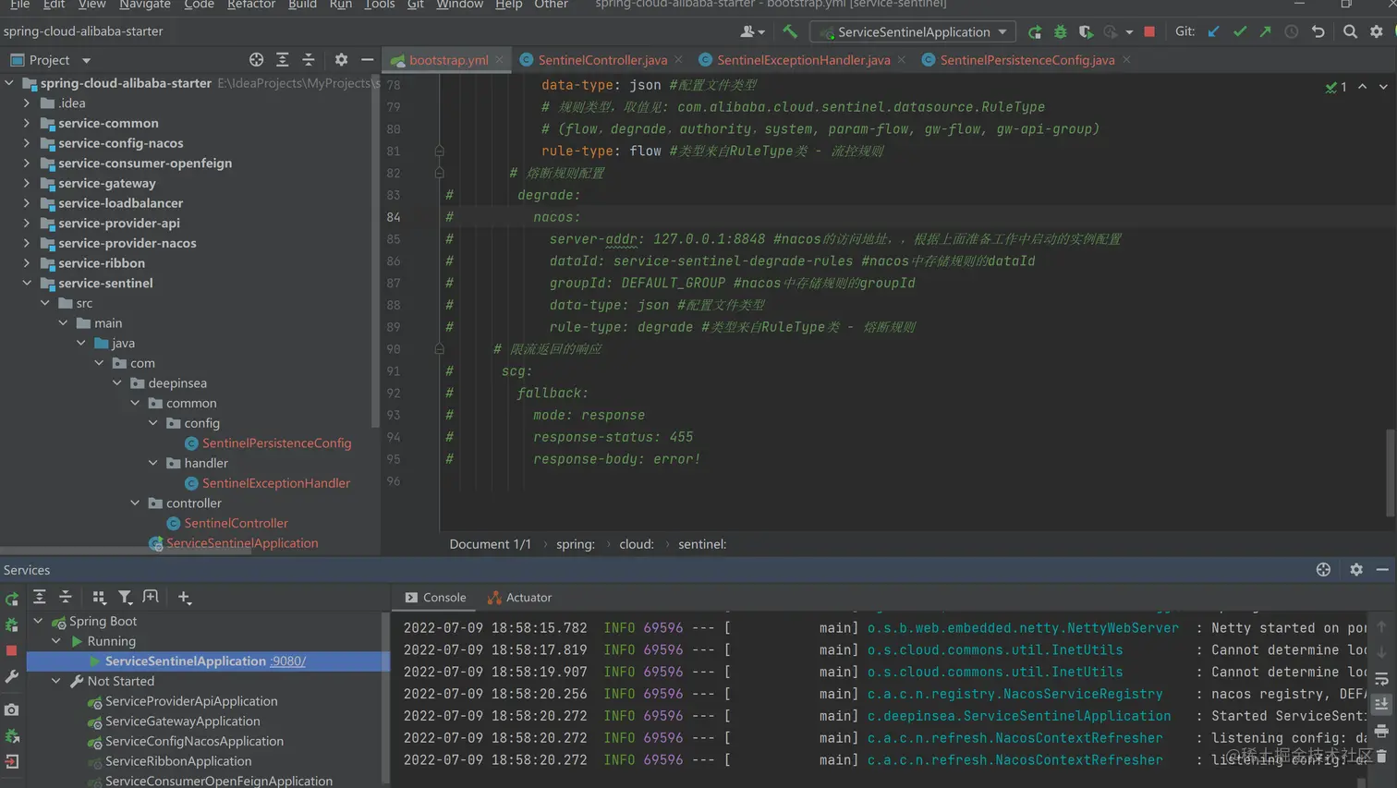Collapse the handler folder

coord(153,463)
